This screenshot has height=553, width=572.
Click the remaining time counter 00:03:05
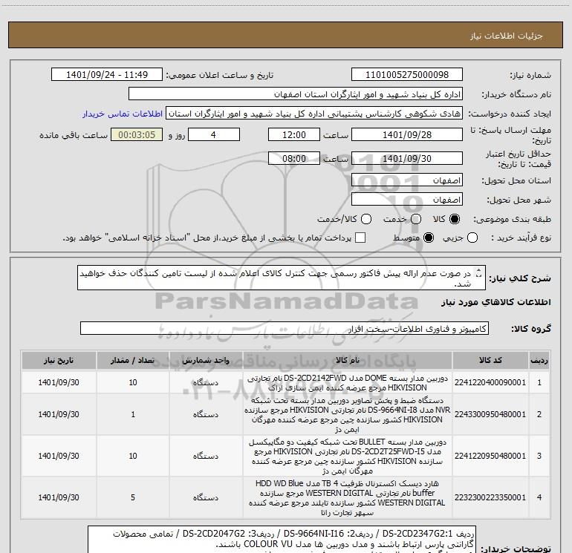[137, 134]
